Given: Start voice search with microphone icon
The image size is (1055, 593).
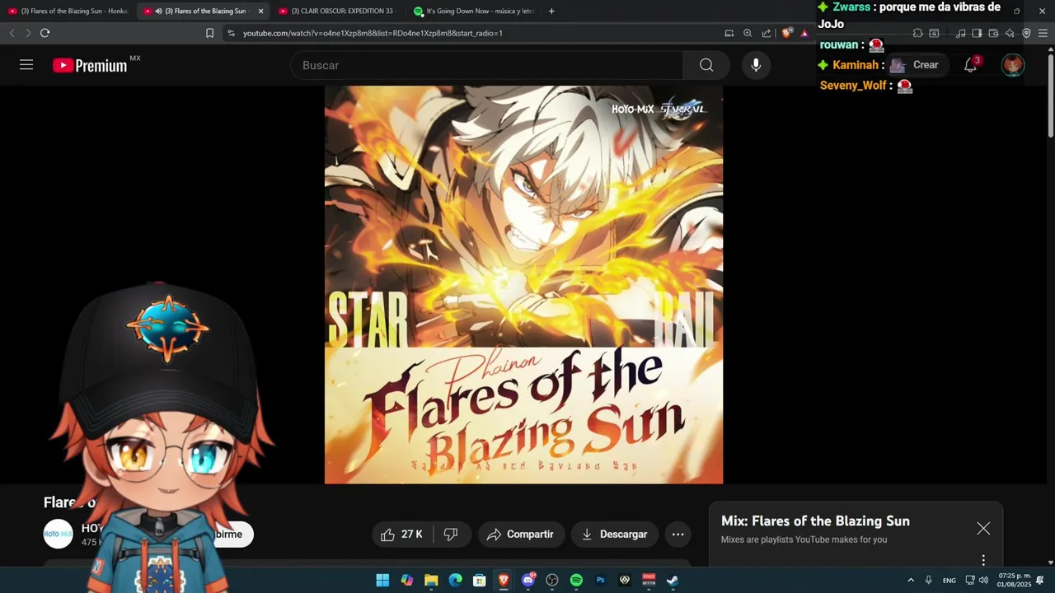Looking at the screenshot, I should pos(756,65).
